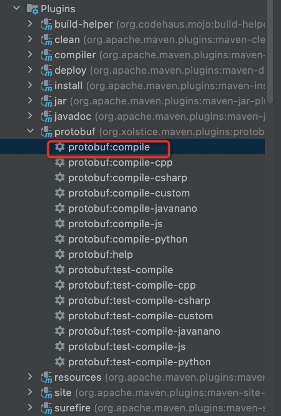The width and height of the screenshot is (281, 416).
Task: Click the gear icon for protobuf:compile-js
Action: [x=60, y=224]
